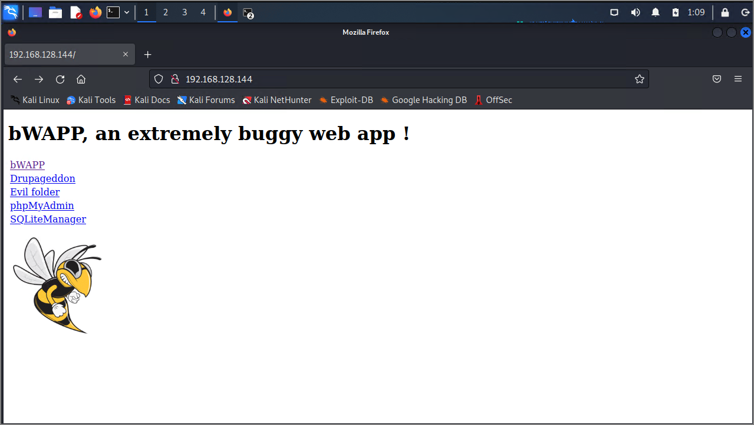Follow the Drupageddon link
This screenshot has width=754, height=425.
pos(42,178)
